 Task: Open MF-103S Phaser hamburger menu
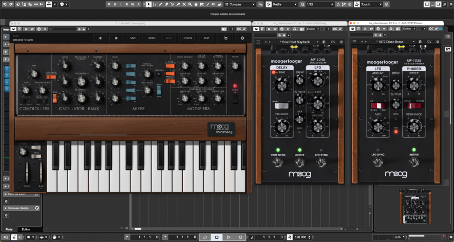[354, 42]
